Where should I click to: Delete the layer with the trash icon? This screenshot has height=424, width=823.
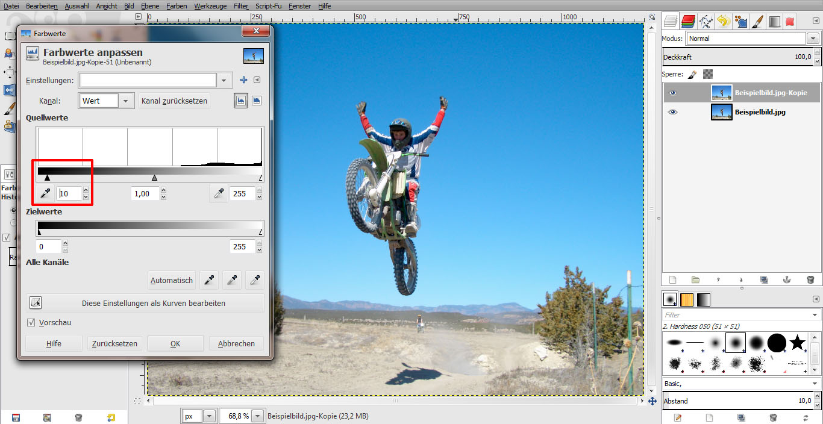pyautogui.click(x=810, y=279)
